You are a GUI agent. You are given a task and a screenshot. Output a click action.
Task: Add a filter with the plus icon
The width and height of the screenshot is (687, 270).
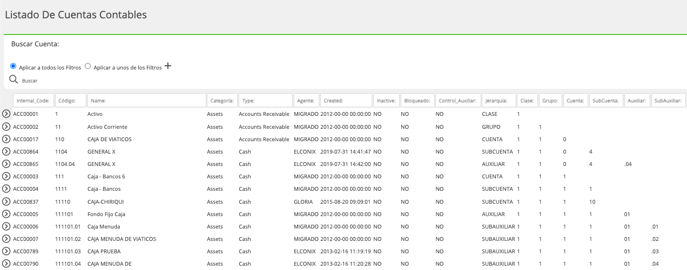(x=167, y=66)
